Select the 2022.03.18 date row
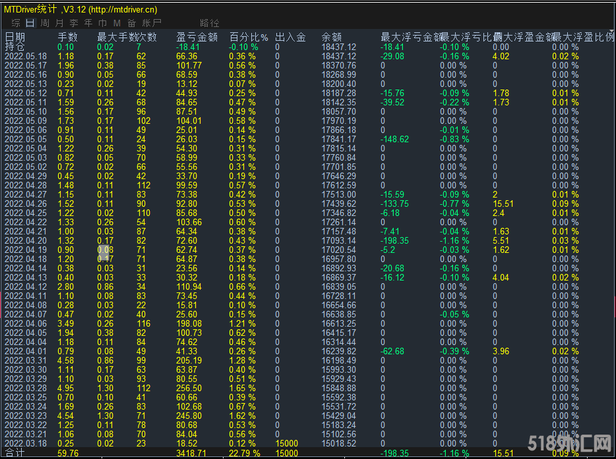The image size is (616, 459). 26,444
